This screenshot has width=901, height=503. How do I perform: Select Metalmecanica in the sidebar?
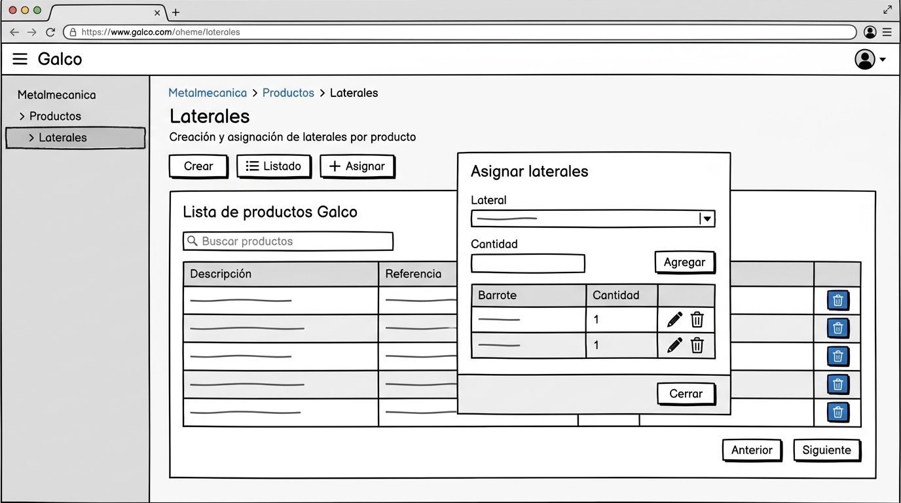[57, 95]
